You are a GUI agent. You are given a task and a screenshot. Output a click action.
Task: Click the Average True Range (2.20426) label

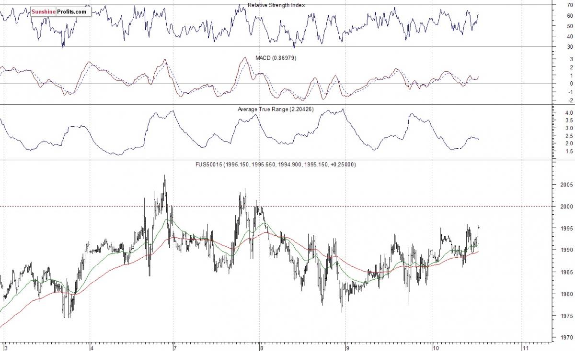276,110
